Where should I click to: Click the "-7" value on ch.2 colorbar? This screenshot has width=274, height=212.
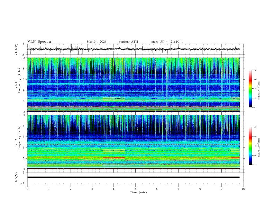[x=255, y=165]
